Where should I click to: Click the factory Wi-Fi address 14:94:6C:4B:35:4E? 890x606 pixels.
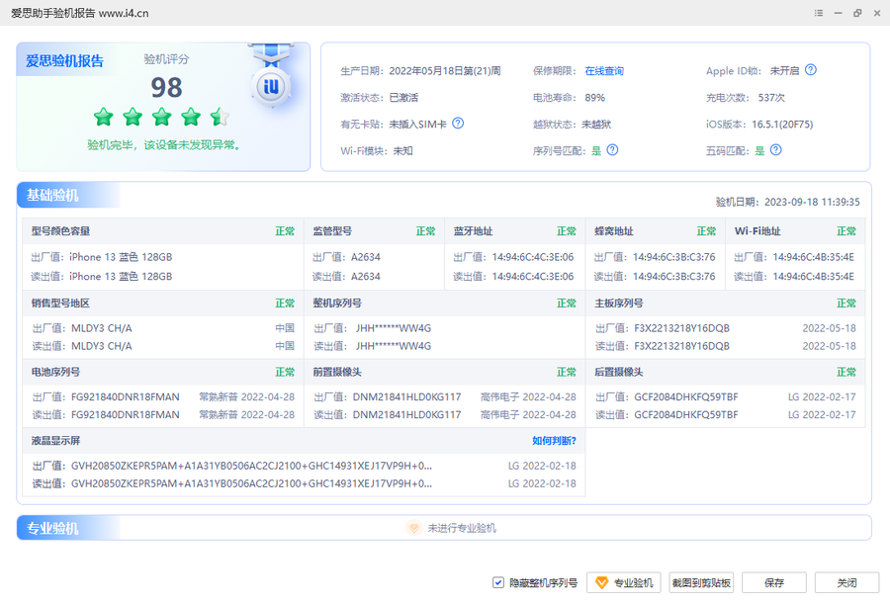(x=814, y=257)
